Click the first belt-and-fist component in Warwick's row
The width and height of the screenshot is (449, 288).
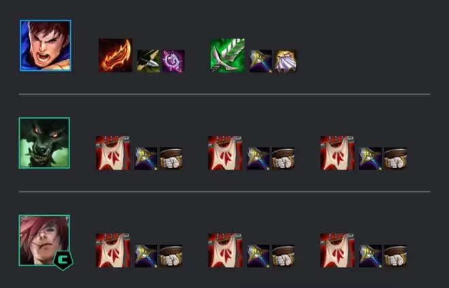(171, 159)
